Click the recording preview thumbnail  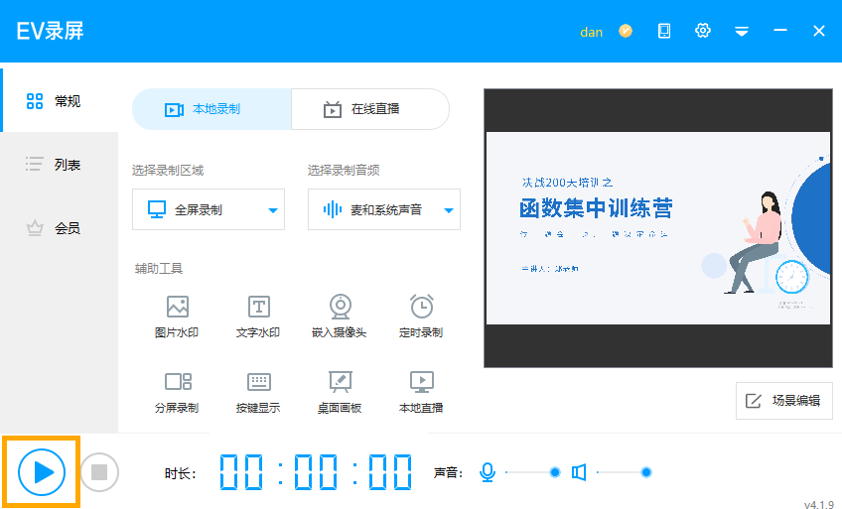658,228
